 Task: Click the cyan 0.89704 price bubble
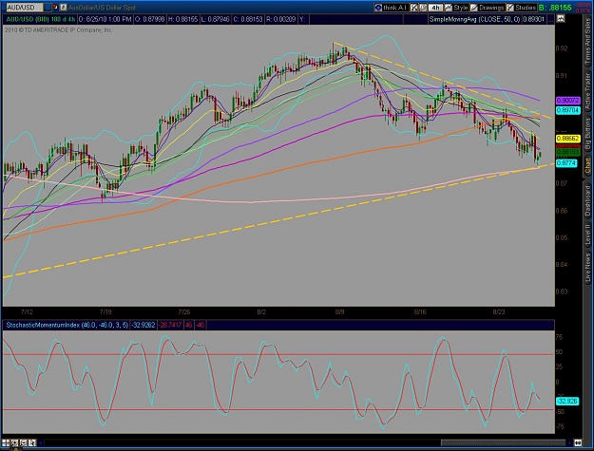point(567,110)
